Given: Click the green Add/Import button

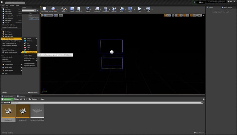Looking at the screenshot, I should pos(7,99).
